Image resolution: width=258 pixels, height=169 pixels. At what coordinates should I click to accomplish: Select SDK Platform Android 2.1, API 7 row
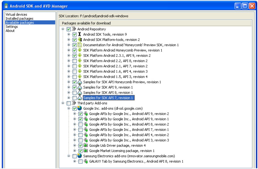pyautogui.click(x=115, y=66)
